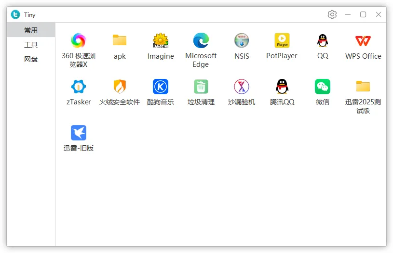
Task: Open 沙漏验机 hourglass icon
Action: [x=242, y=87]
